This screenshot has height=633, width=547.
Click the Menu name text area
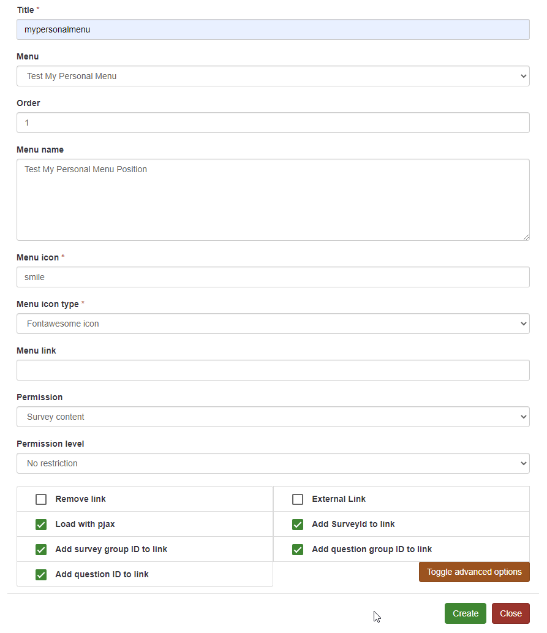[x=273, y=200]
